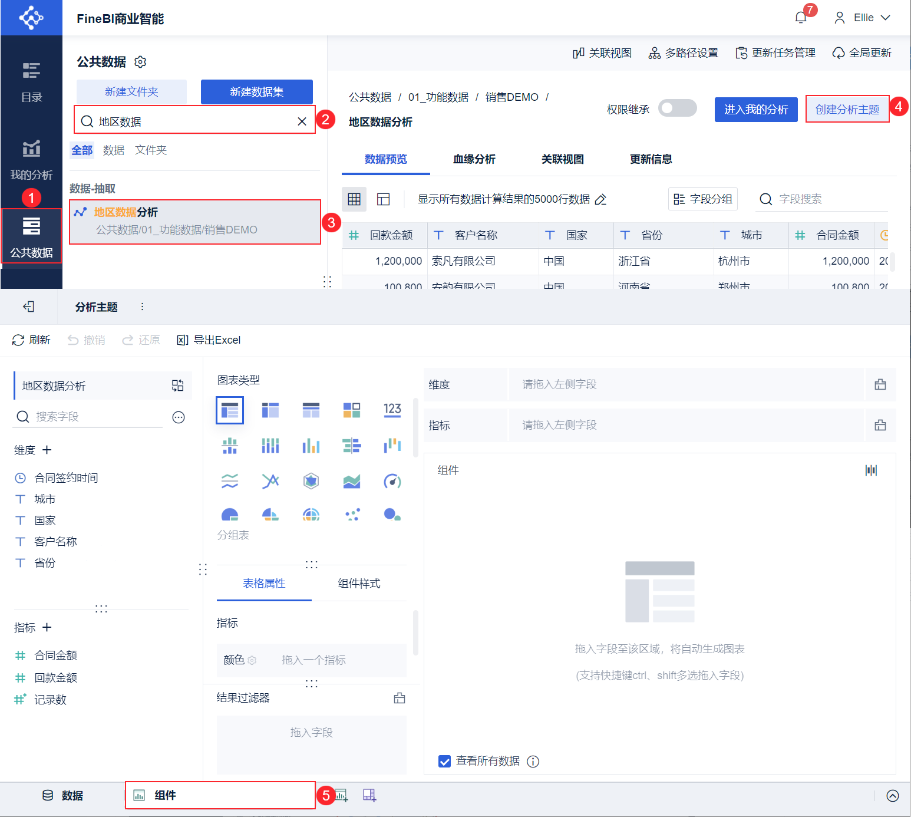This screenshot has width=911, height=817.
Task: Focus the 字段搜索 input field
Action: 822,199
